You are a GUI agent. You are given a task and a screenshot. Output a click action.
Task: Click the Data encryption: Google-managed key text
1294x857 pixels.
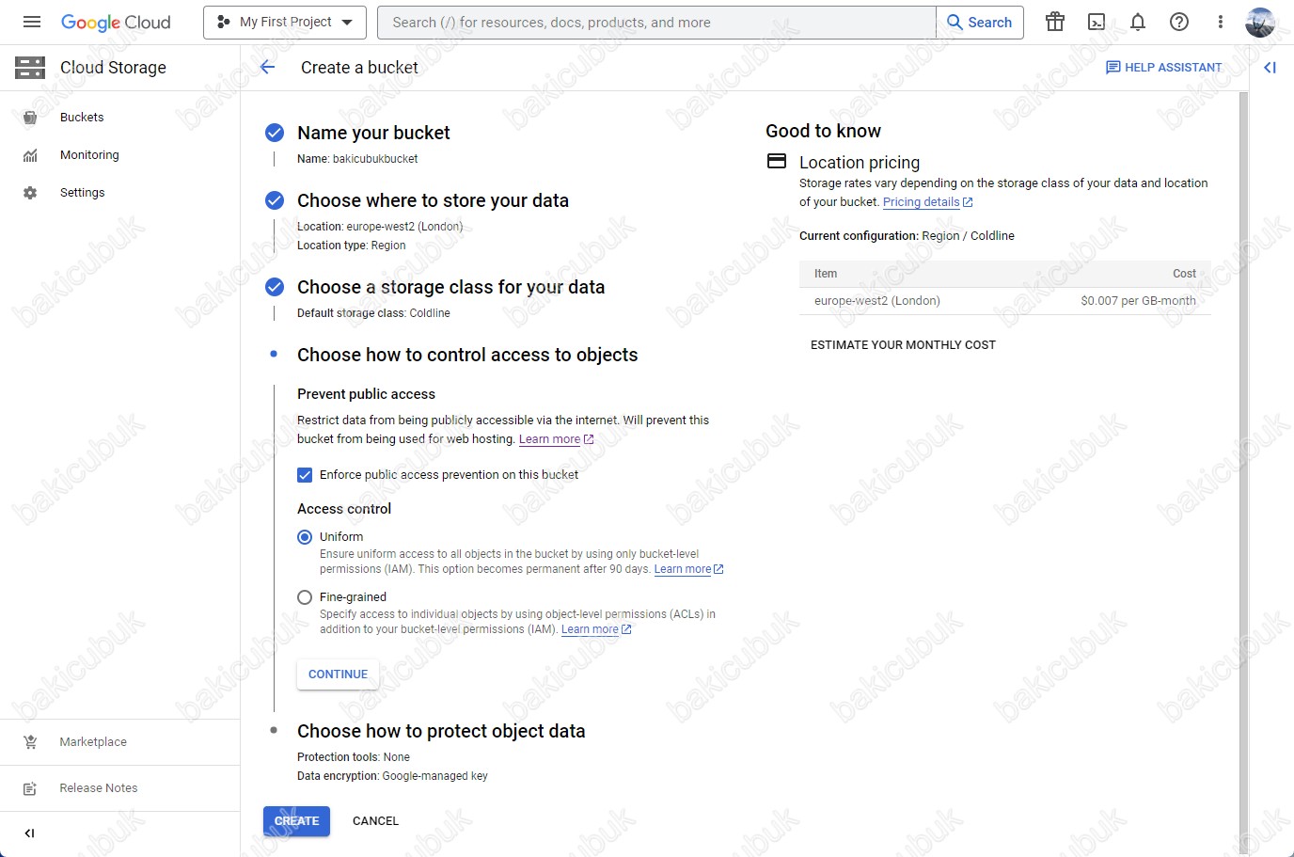(392, 776)
